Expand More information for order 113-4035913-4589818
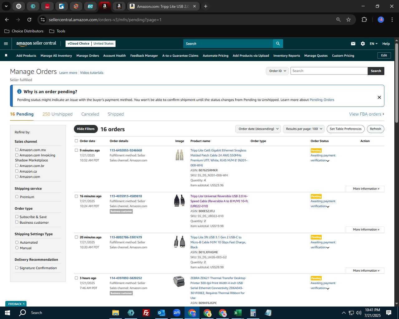399x319 pixels. tap(365, 230)
